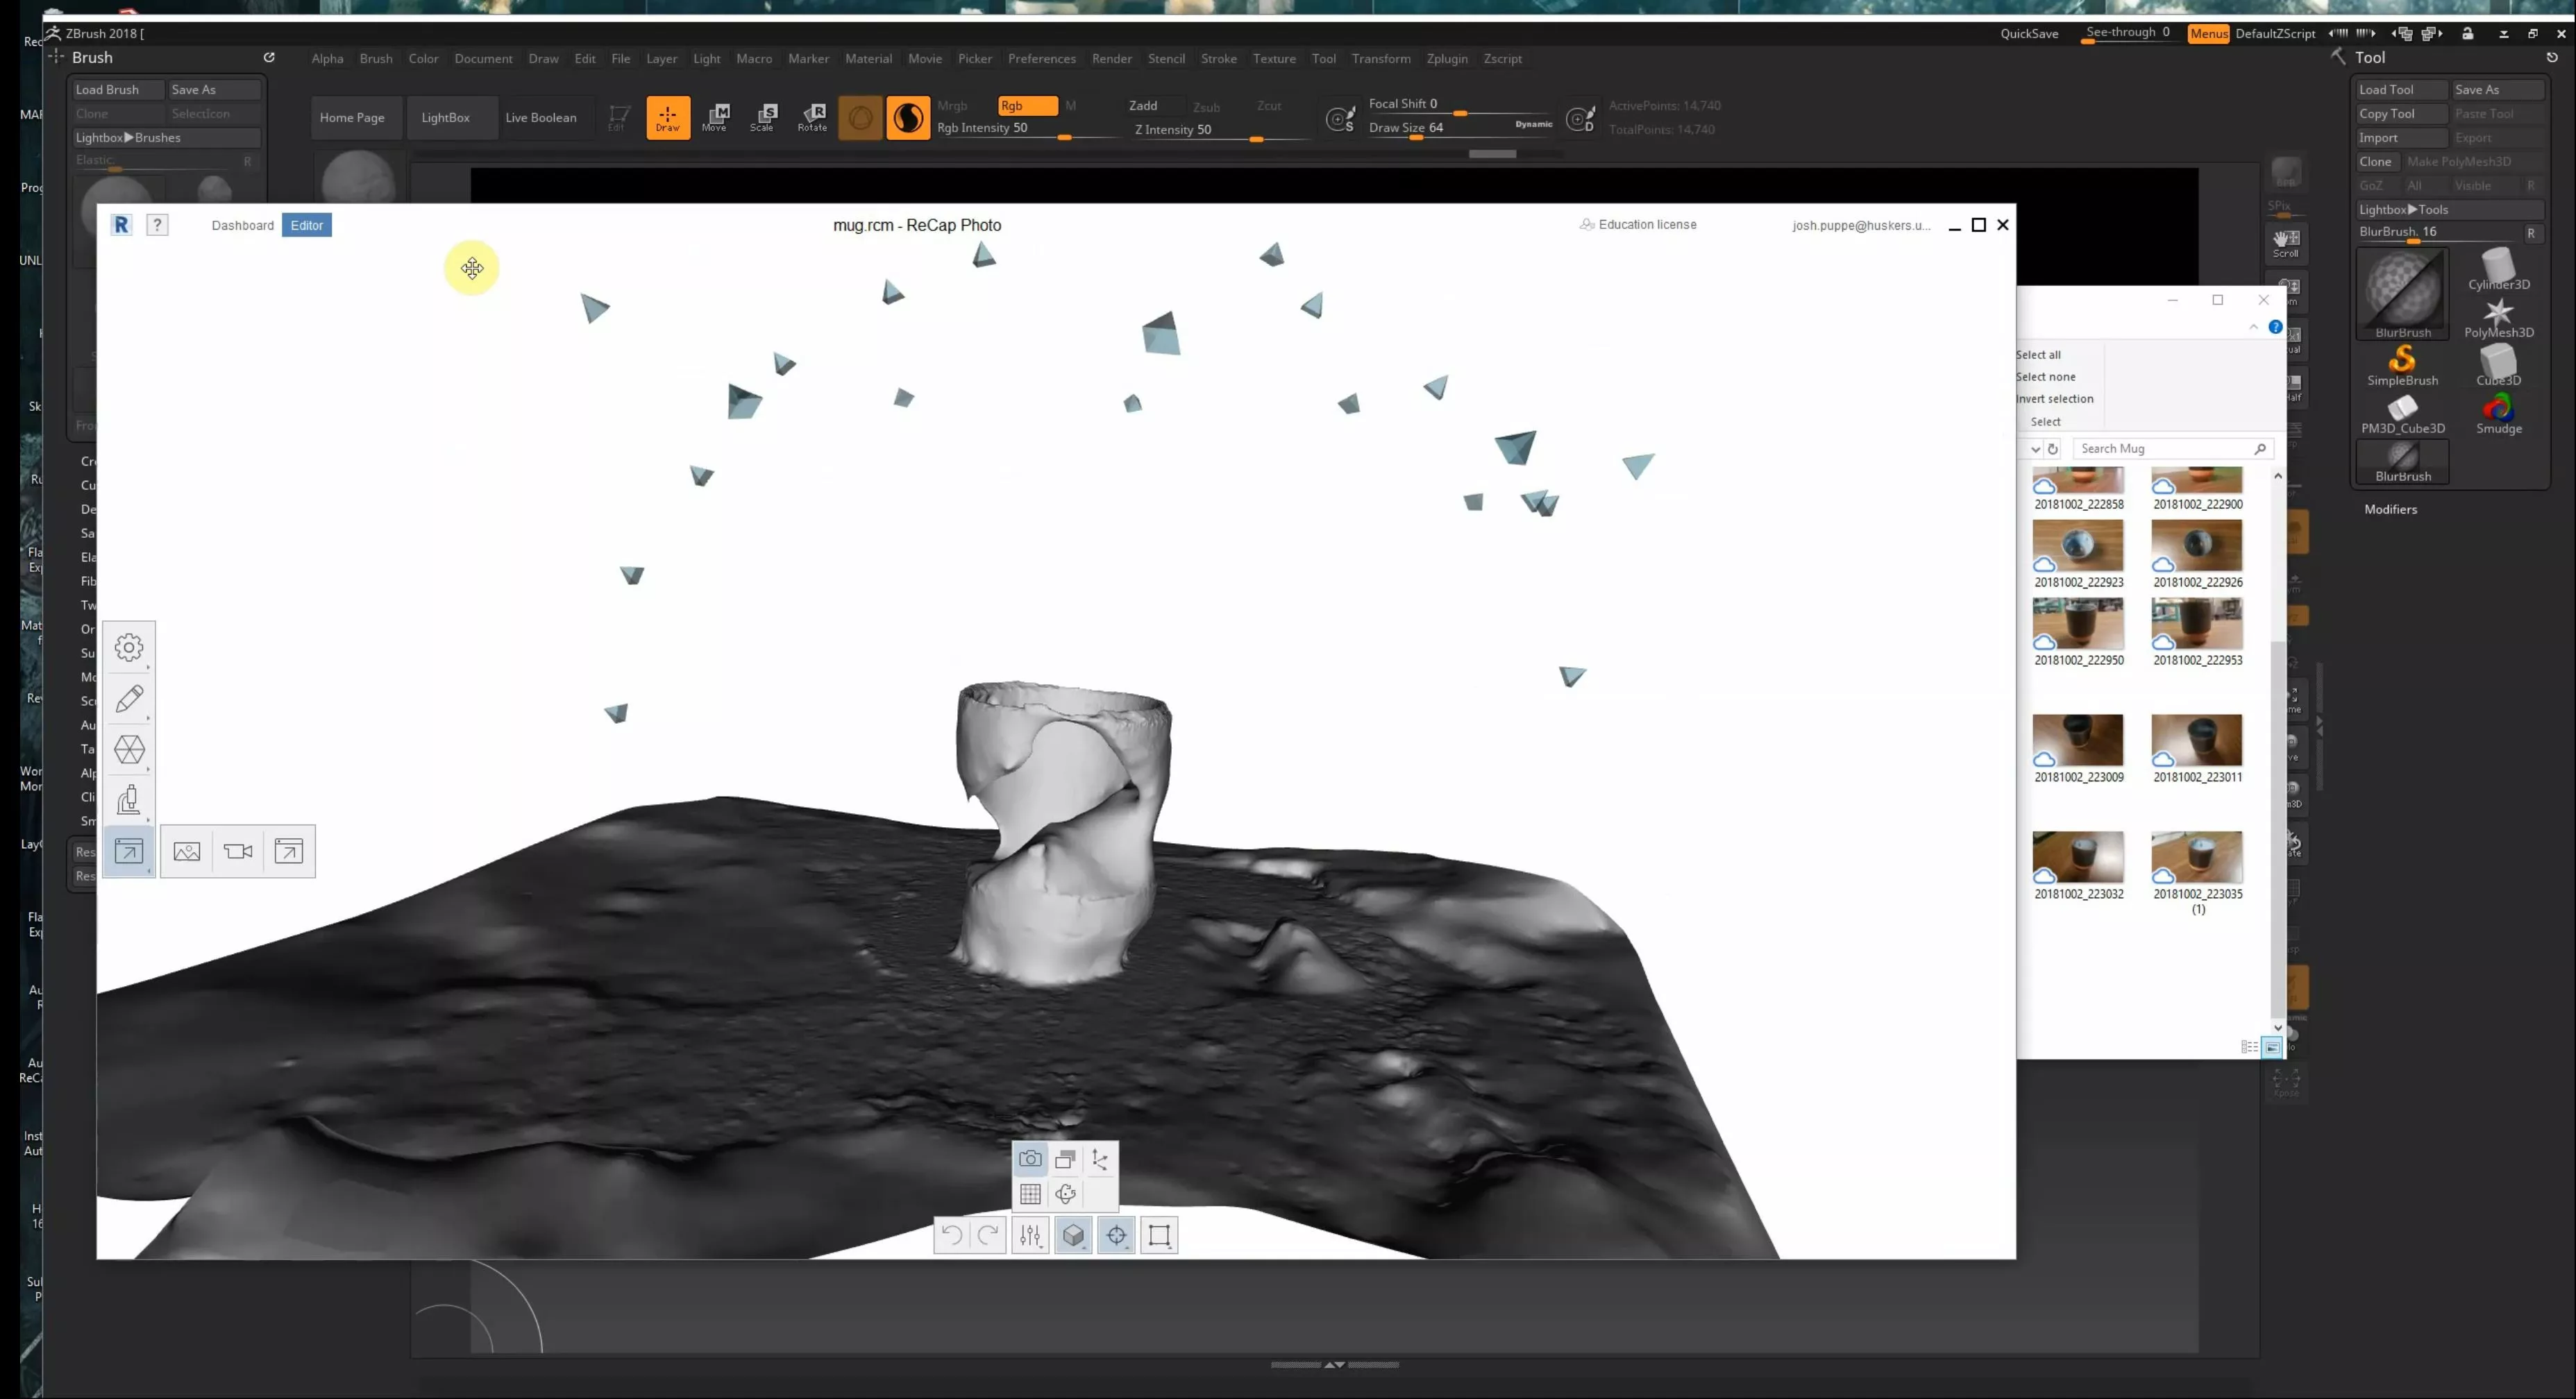The image size is (2576, 1399).
Task: Open the mesh analysis hexagon tool
Action: (x=129, y=749)
